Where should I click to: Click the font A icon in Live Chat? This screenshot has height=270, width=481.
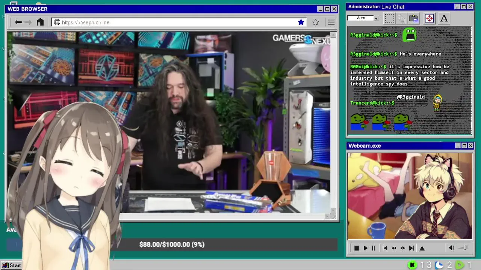[x=444, y=18]
